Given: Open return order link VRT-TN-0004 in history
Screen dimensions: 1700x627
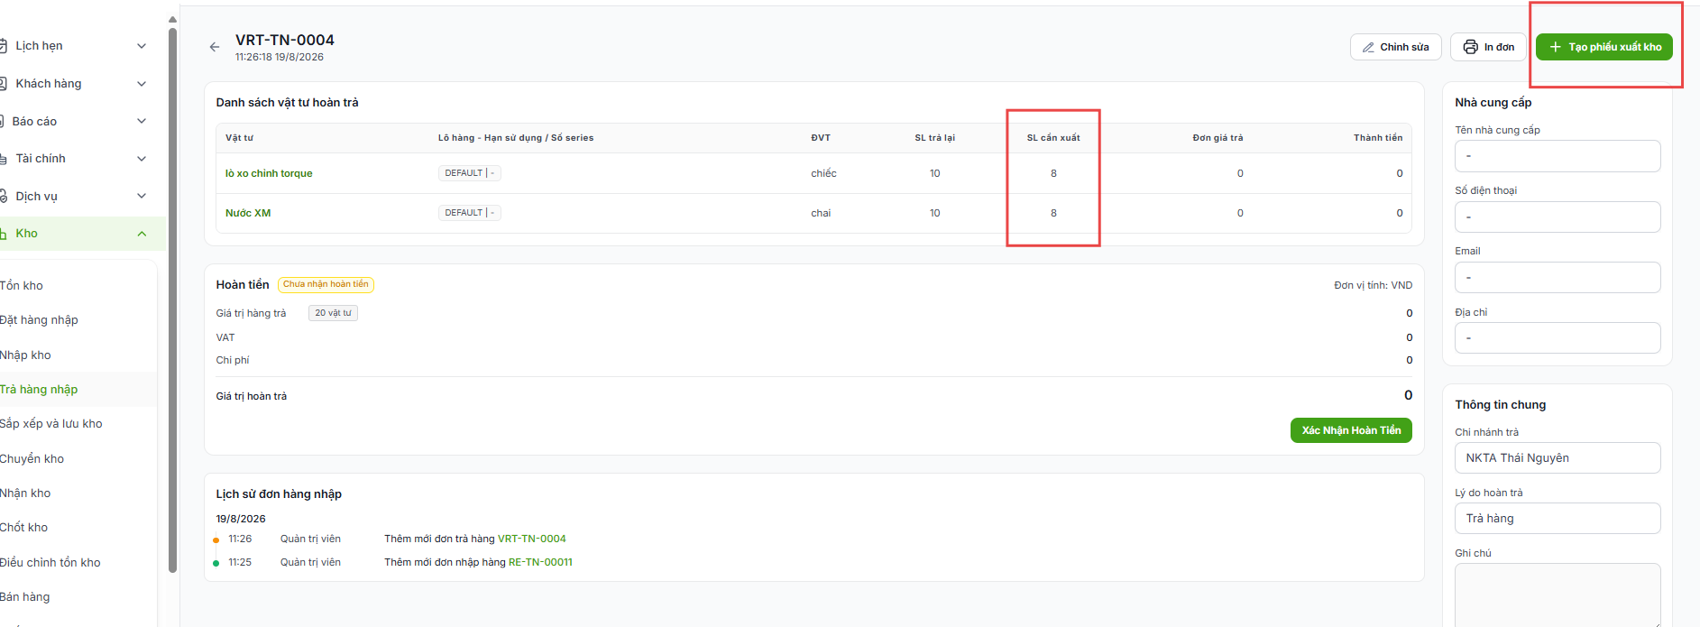Looking at the screenshot, I should tap(532, 539).
